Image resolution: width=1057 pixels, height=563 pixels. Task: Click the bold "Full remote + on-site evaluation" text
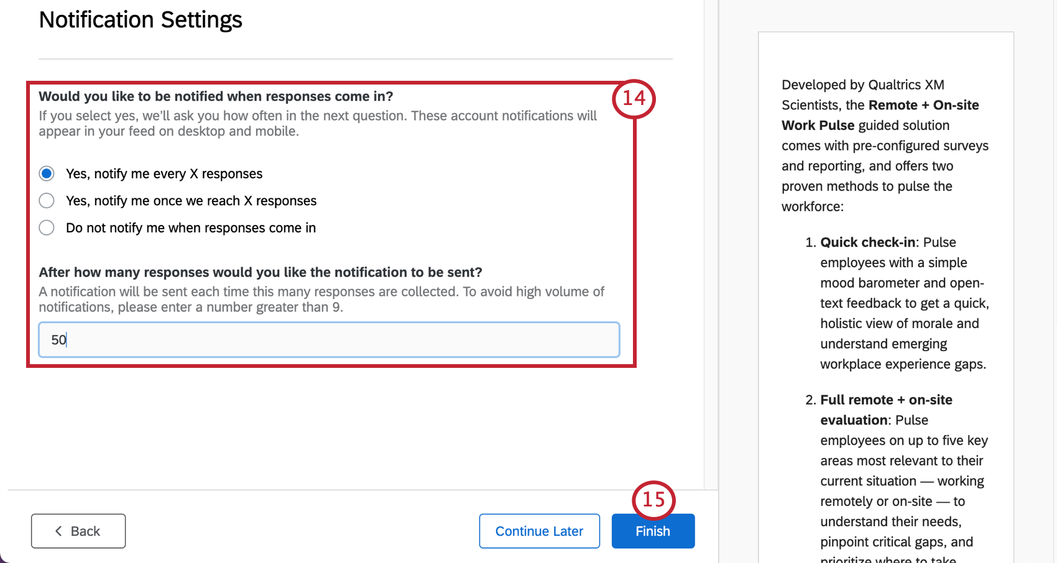click(x=885, y=409)
